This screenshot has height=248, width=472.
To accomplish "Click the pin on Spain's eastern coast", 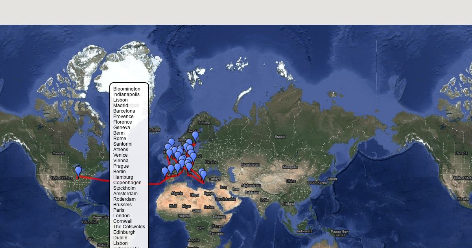I will pyautogui.click(x=177, y=168).
